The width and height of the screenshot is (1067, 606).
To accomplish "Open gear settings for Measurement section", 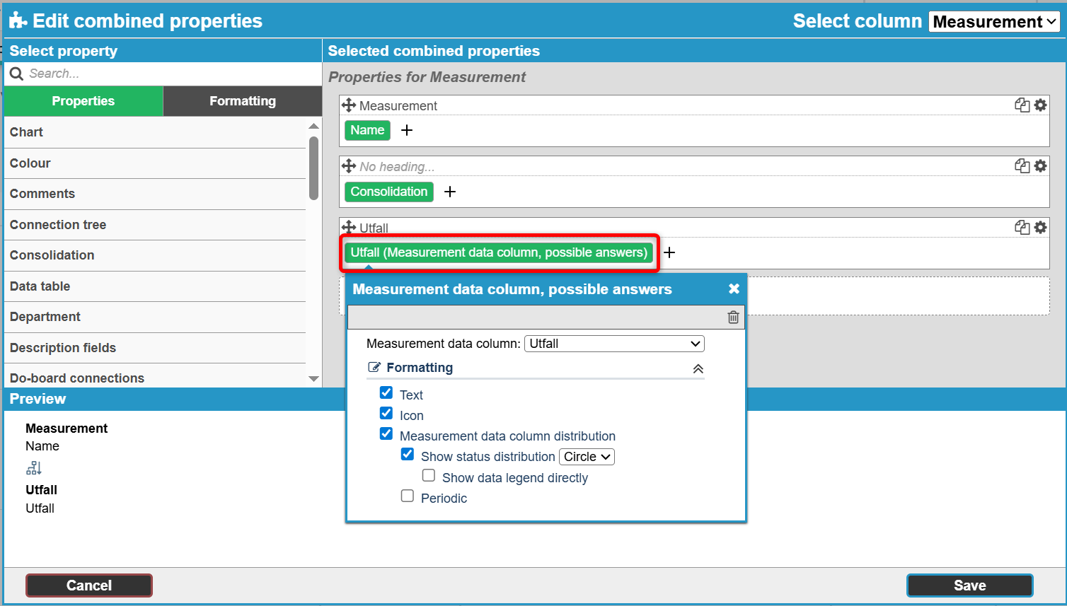I will click(x=1040, y=105).
